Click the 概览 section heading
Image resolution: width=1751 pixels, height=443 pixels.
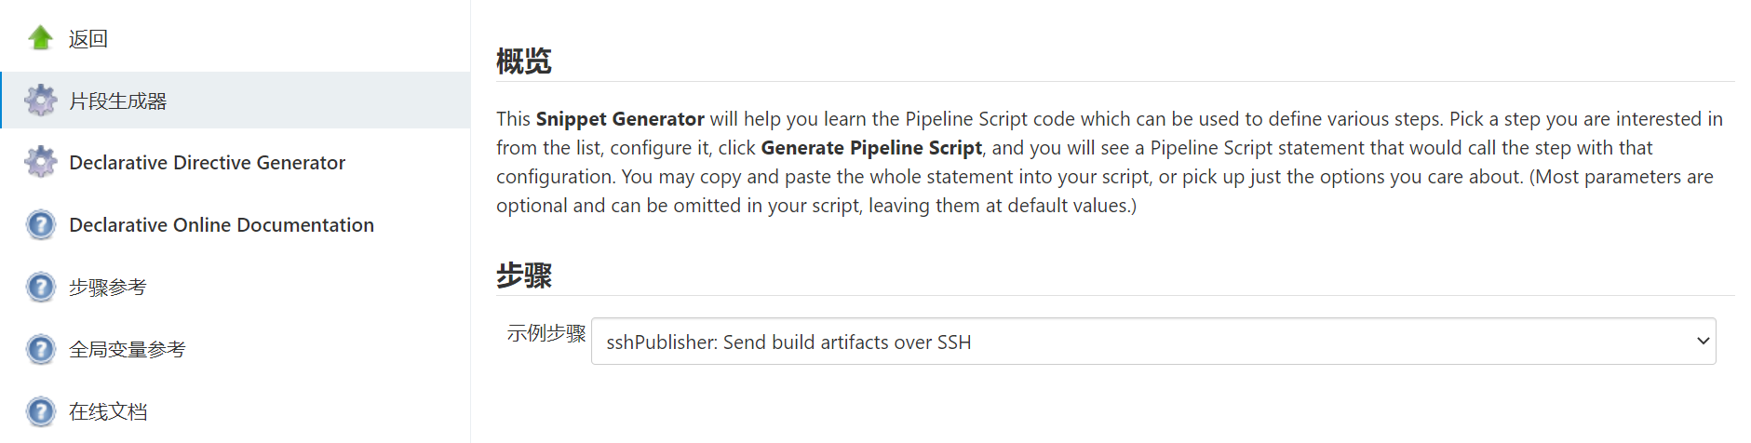click(524, 61)
